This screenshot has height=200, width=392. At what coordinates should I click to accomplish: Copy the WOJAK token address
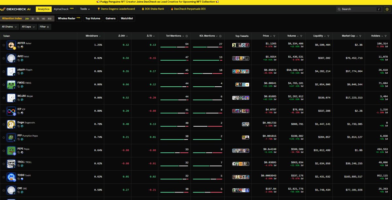(18, 100)
